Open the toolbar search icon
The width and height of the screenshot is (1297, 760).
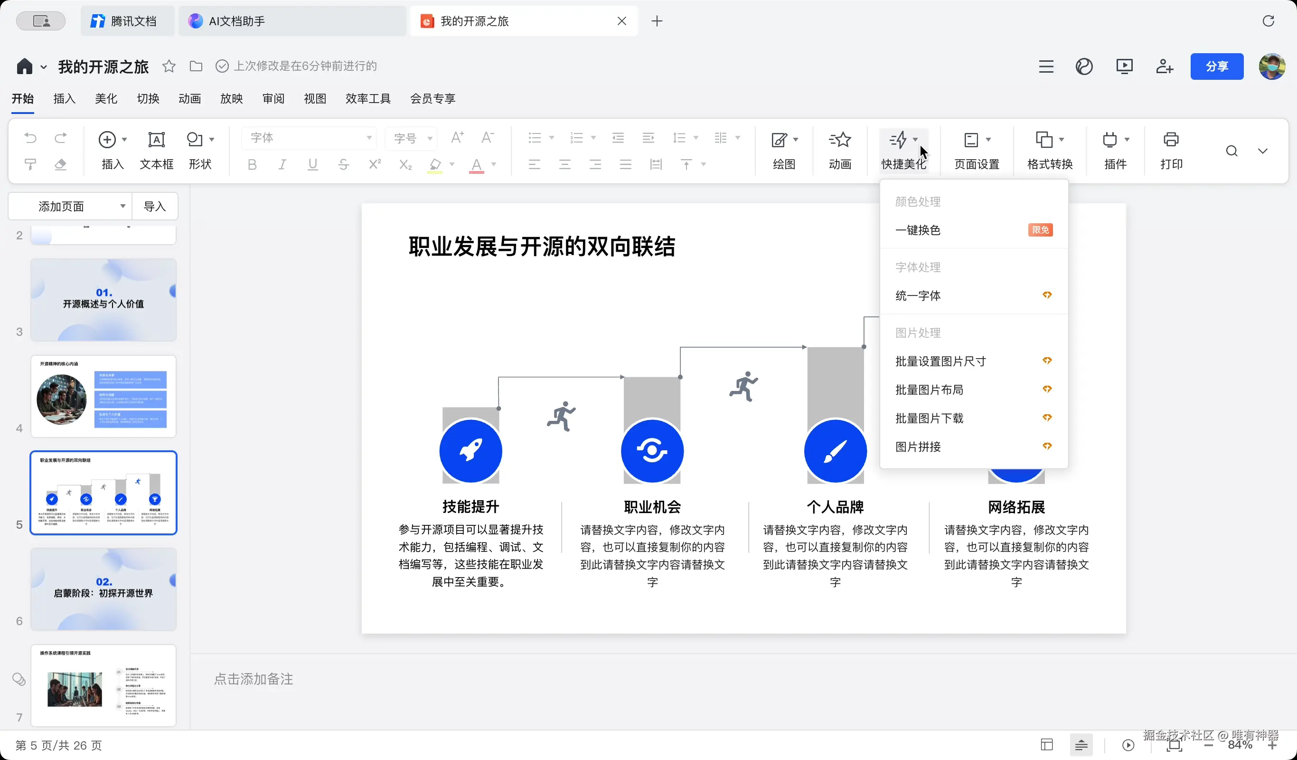pos(1231,151)
